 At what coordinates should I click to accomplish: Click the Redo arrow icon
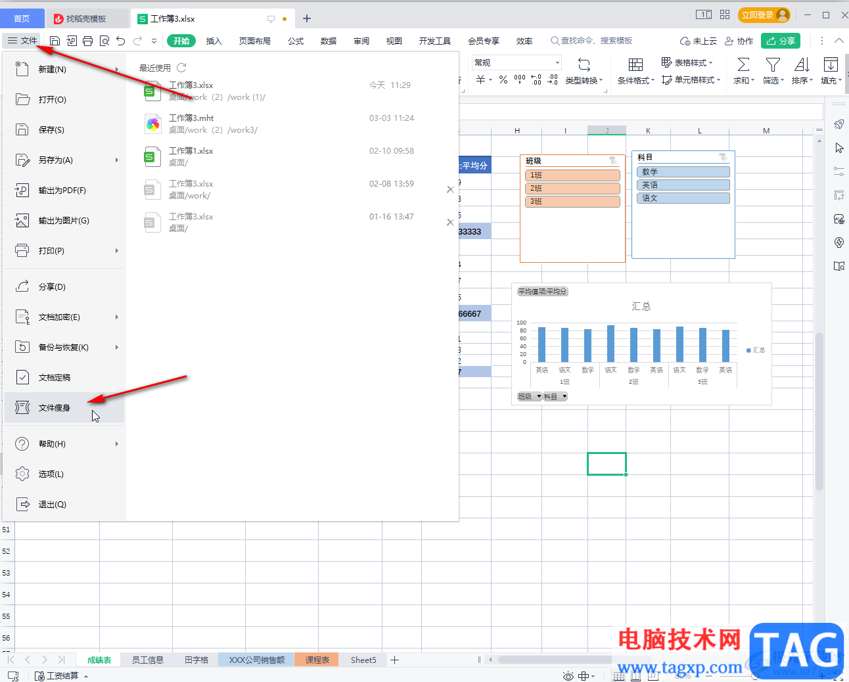tap(138, 41)
